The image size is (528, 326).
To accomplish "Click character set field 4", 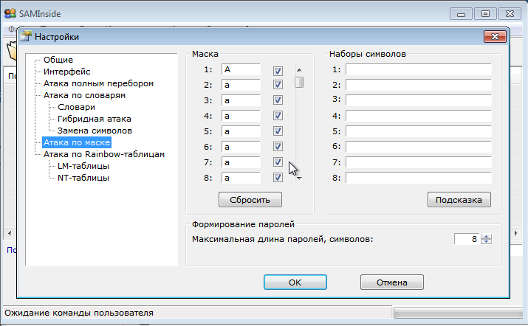I will [x=419, y=116].
